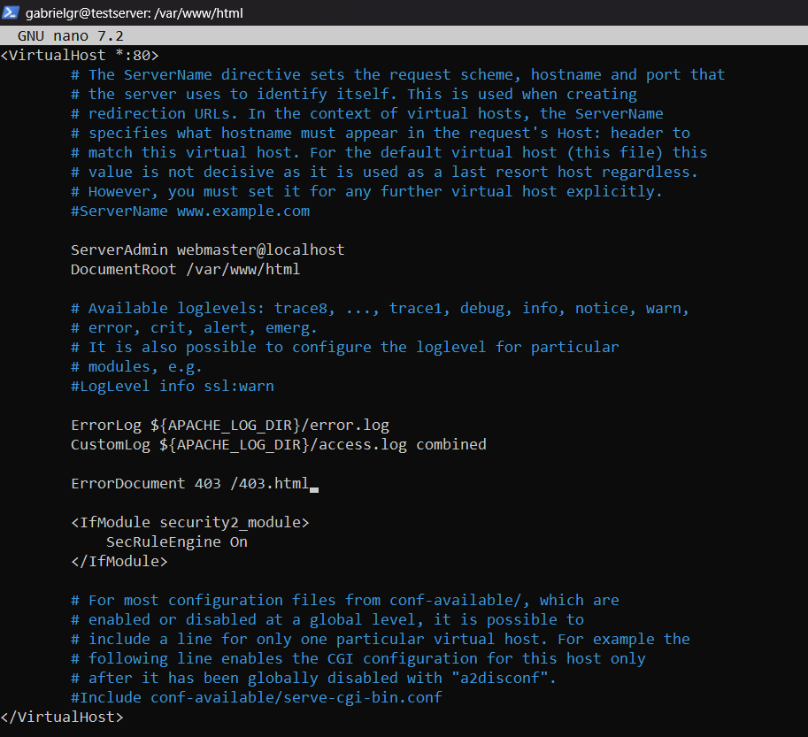Click the PowerShell icon in title bar
808x737 pixels.
12,13
